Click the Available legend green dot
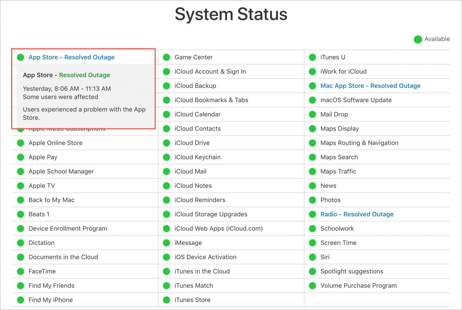Viewport: 462px width, 310px height. click(418, 39)
